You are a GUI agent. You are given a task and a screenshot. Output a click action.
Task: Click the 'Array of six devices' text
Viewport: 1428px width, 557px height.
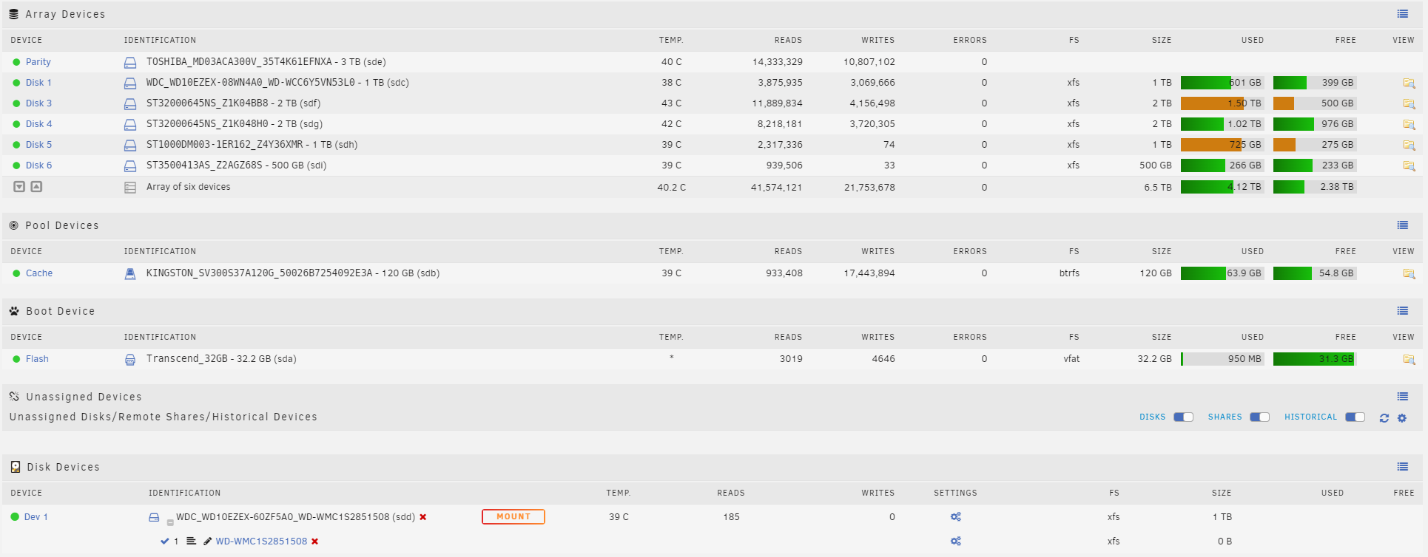click(x=189, y=187)
